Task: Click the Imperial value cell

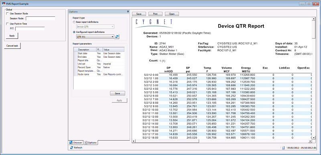Action: (x=113, y=64)
